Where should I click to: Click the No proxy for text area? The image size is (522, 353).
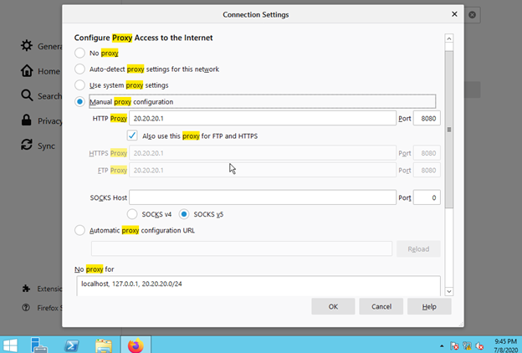point(258,286)
